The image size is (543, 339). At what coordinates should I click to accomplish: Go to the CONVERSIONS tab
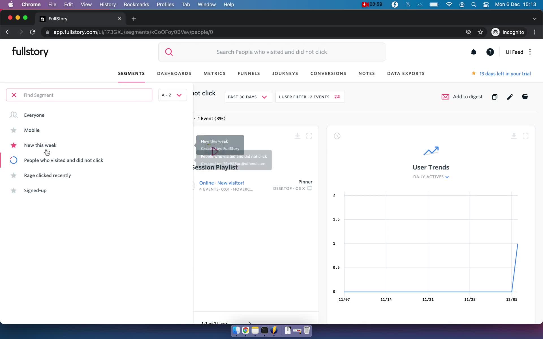tap(328, 73)
